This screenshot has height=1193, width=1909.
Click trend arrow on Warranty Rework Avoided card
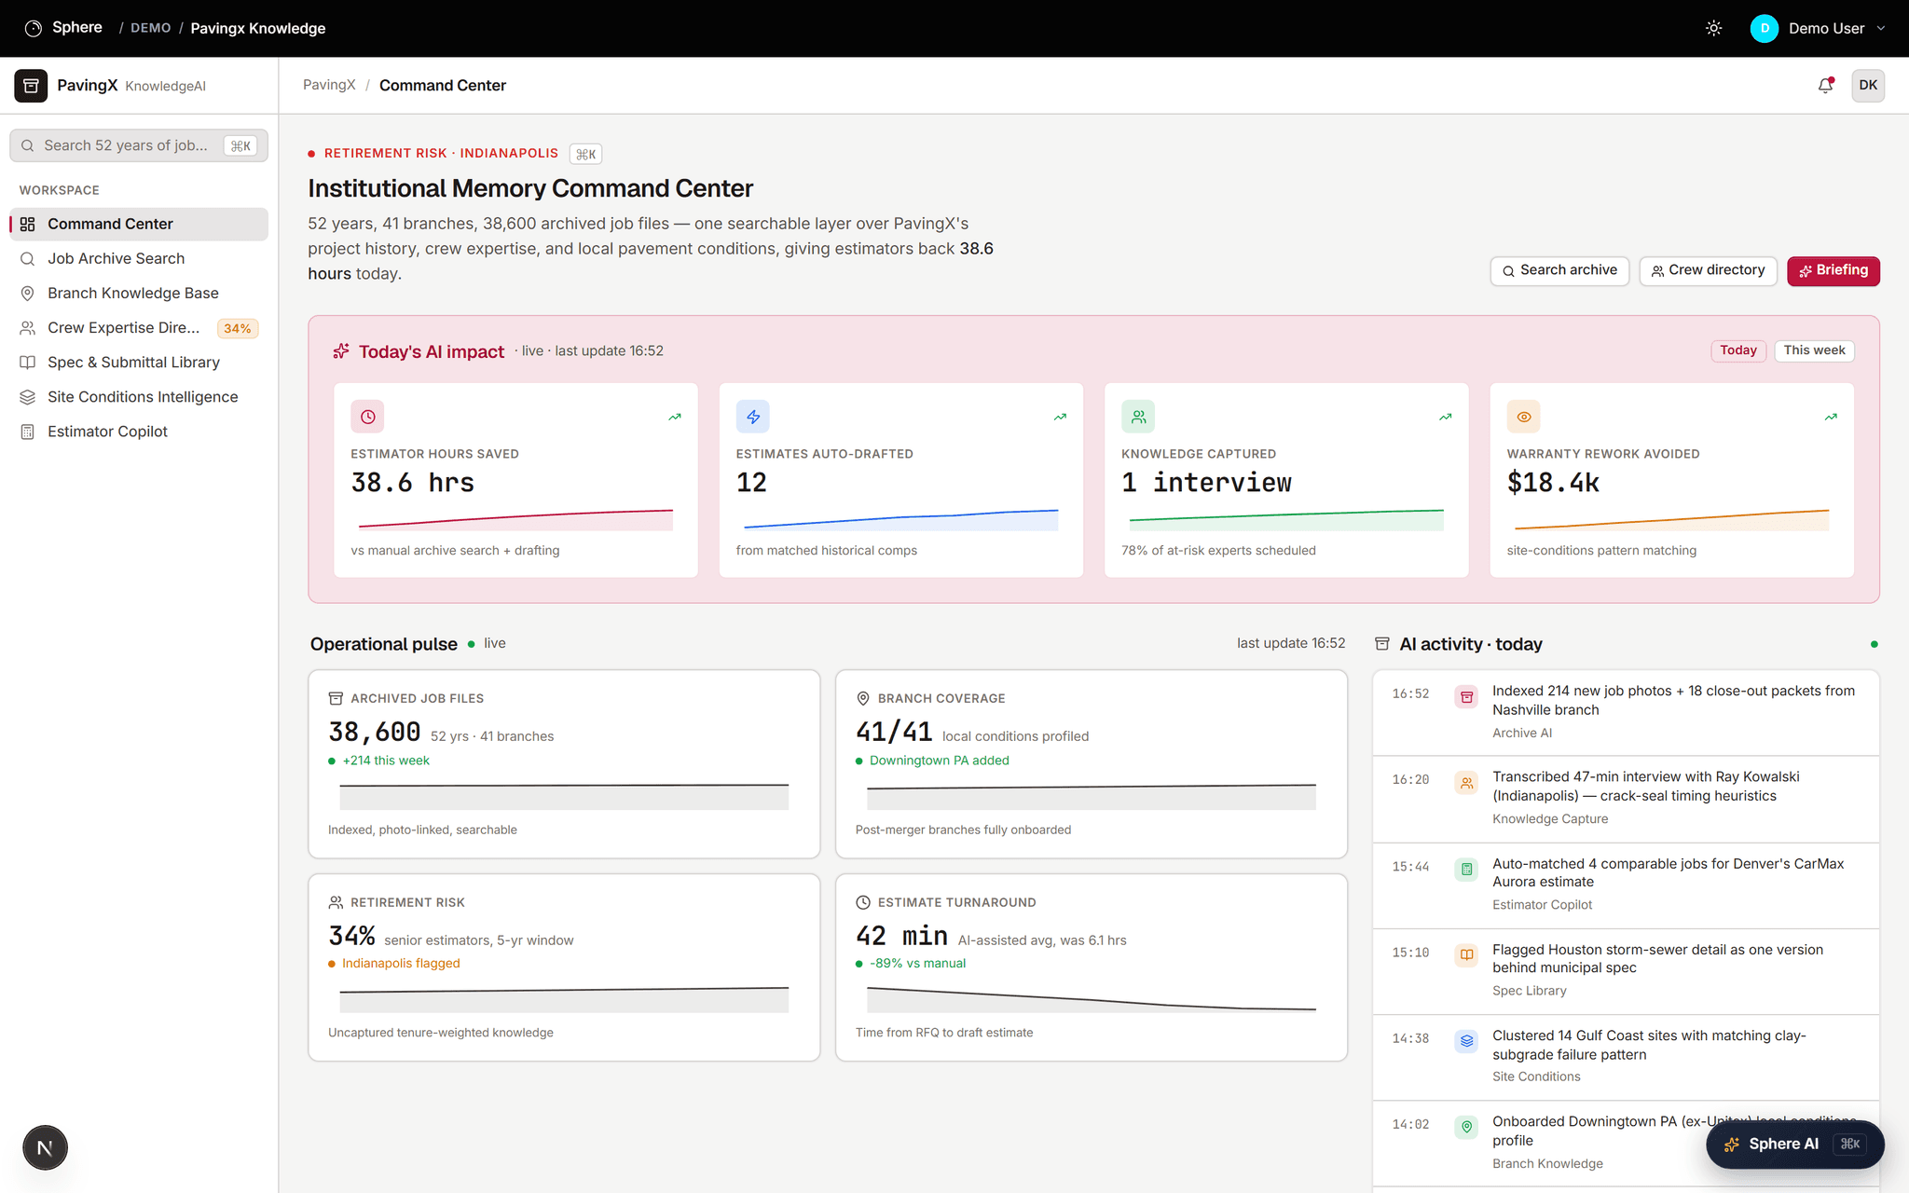1831,417
